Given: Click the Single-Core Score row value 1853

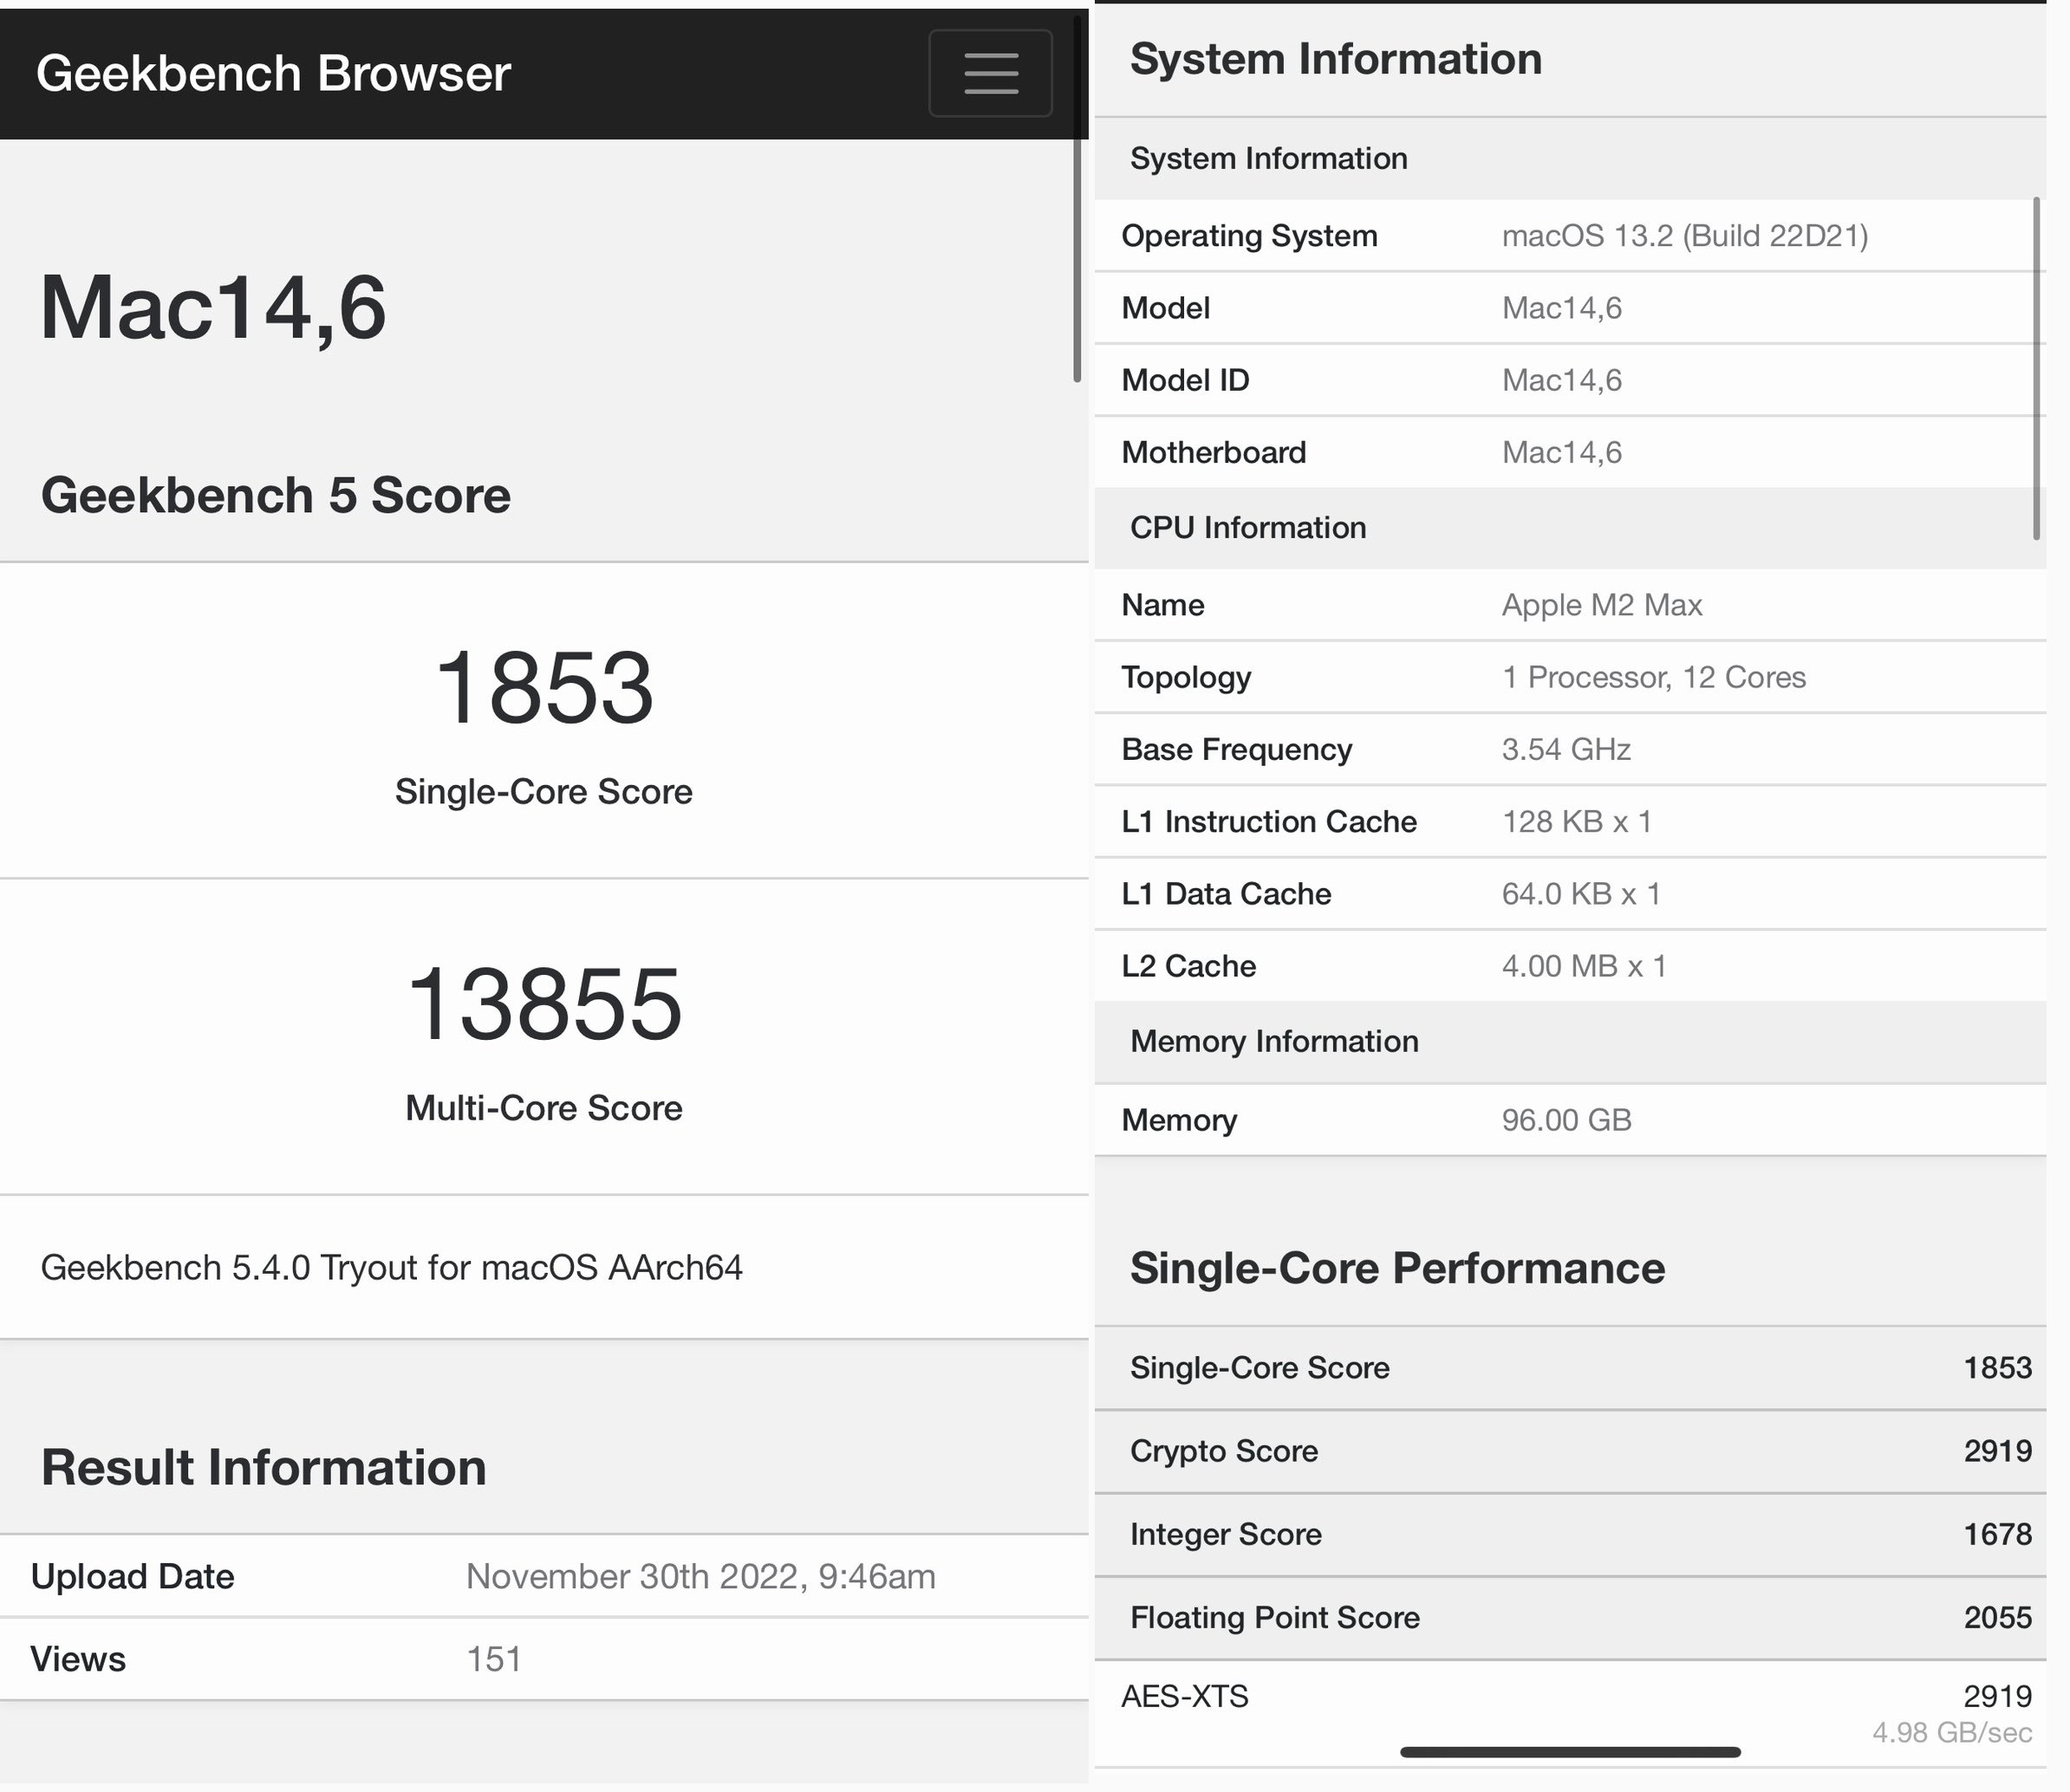Looking at the screenshot, I should point(1997,1367).
